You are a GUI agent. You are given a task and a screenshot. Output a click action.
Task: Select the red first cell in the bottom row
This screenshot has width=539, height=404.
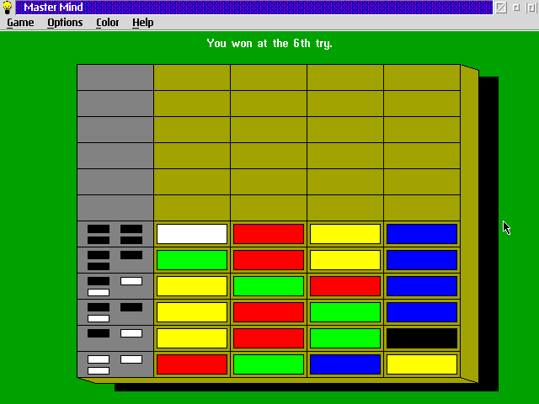(192, 364)
